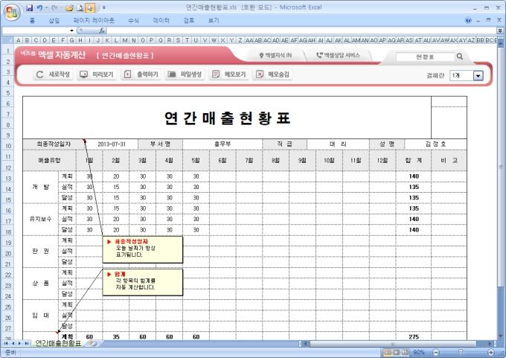Click the 메모숨김 hide memo button
Screen dimensions: 506x358
[x=272, y=74]
